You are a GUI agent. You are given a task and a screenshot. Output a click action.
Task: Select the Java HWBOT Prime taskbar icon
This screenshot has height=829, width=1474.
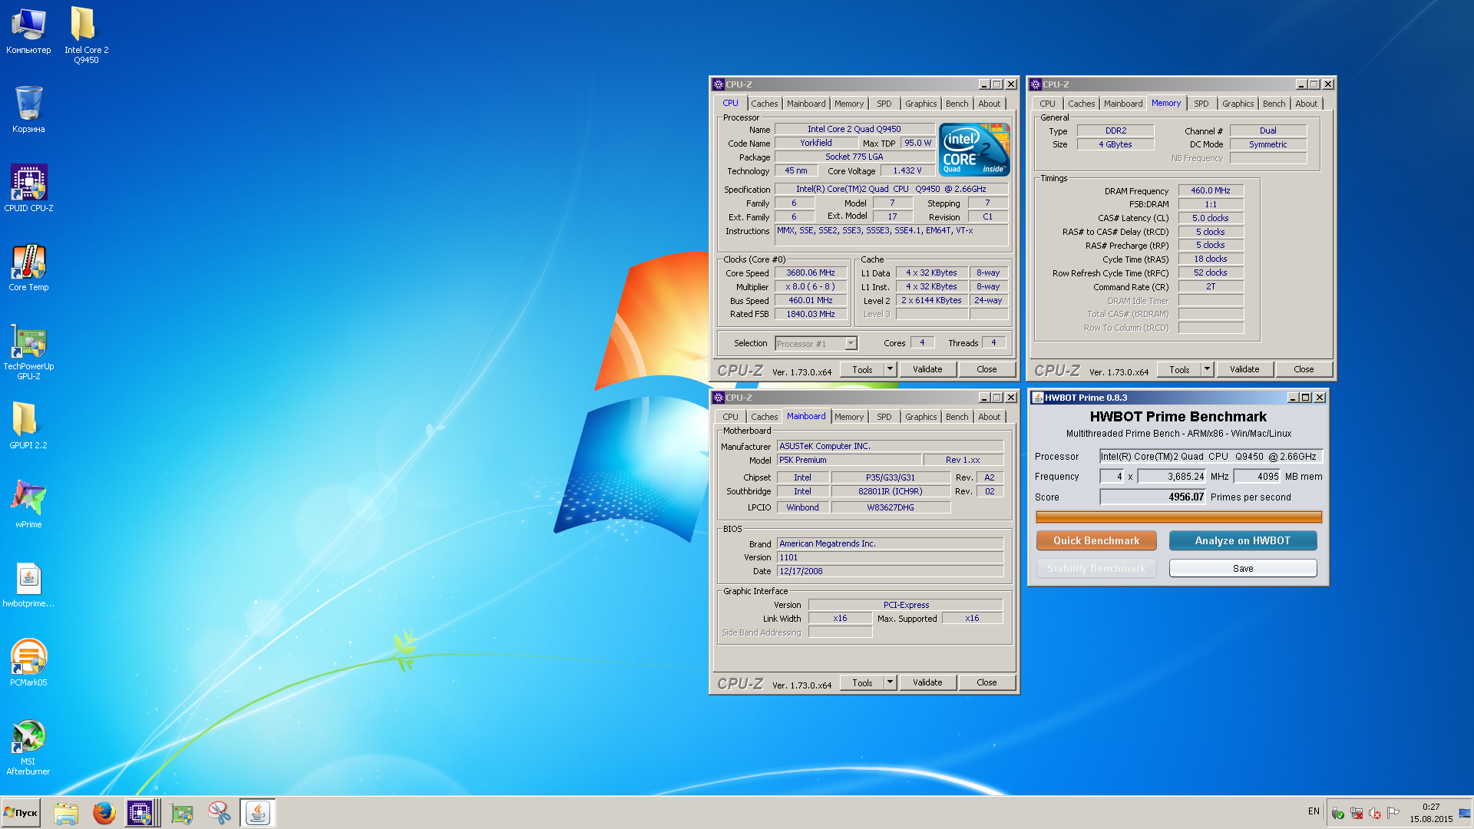pos(257,813)
